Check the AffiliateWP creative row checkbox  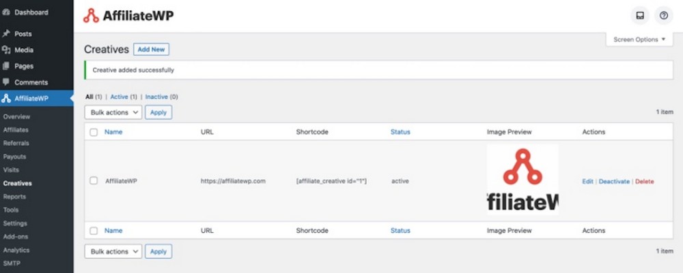click(x=94, y=180)
